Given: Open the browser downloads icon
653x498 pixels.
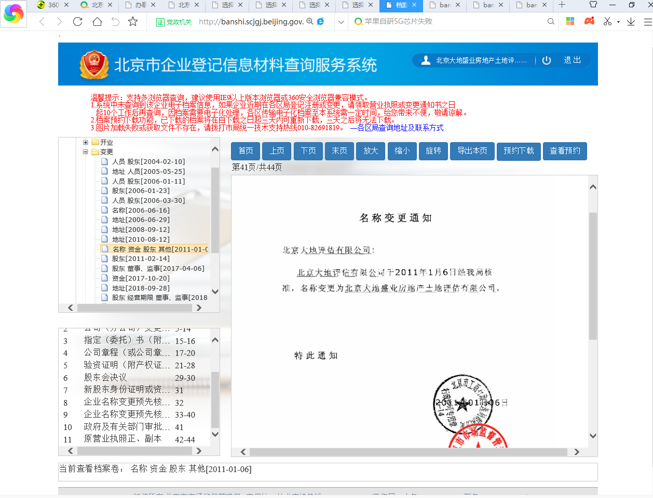Looking at the screenshot, I should click(631, 22).
